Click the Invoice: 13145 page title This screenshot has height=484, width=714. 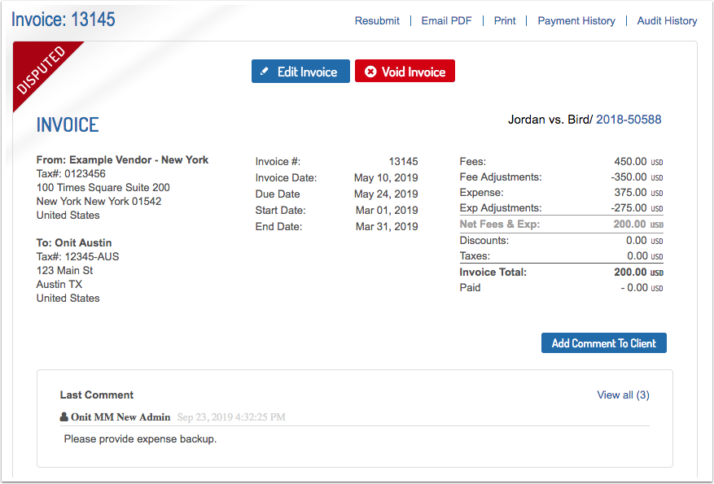[64, 19]
